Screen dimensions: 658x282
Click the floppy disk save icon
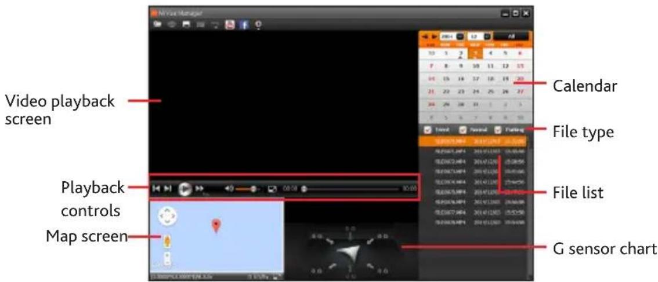coord(186,24)
